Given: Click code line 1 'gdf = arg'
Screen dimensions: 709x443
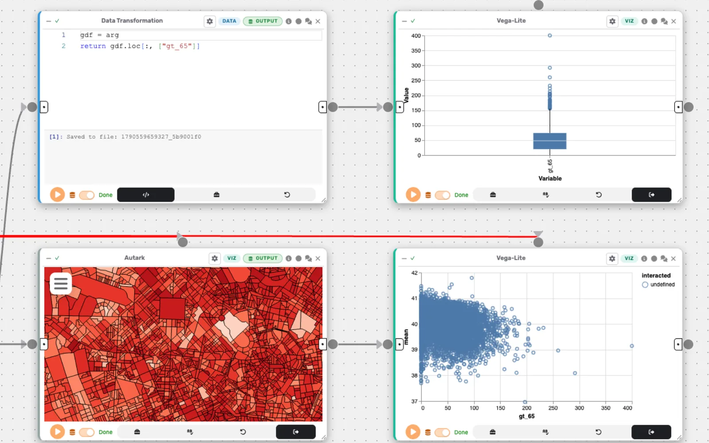Looking at the screenshot, I should 99,35.
